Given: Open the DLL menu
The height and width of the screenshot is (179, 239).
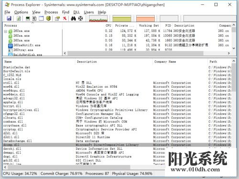Looking at the screenshot, I should coord(76,12).
